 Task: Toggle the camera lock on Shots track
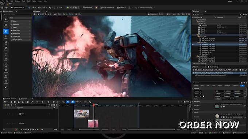(x=54, y=108)
